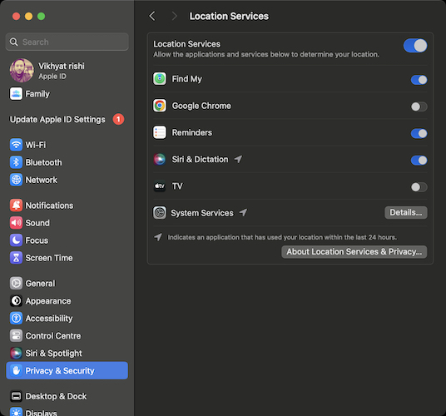Disable location for Find My
Screen dimensions: 446x416
point(419,80)
